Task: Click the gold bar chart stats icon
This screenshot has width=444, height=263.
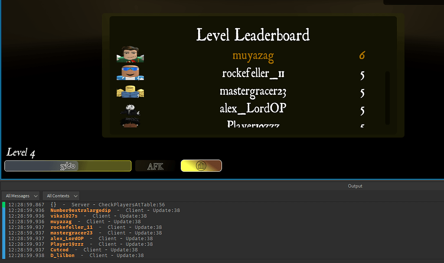Action: pos(201,166)
